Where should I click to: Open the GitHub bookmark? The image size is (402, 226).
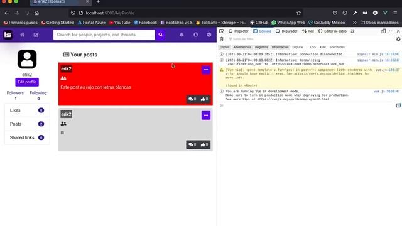pyautogui.click(x=259, y=23)
